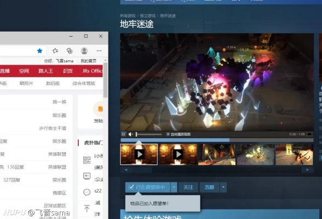Select the first video thumbnail with play icon

coord(139,154)
